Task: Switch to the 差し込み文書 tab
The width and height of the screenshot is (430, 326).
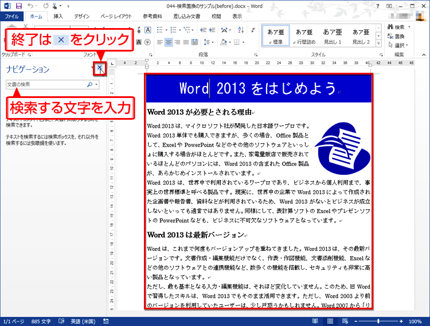Action: pos(186,17)
